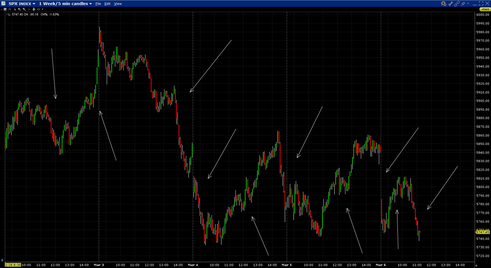491x268 pixels.
Task: Click the 2/28 8:30 highlighted date label
Action: [x=13, y=265]
